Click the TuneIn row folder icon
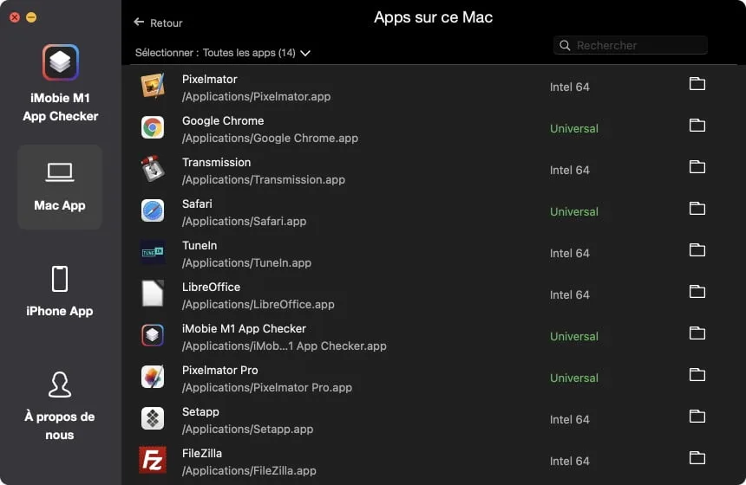This screenshot has width=746, height=485. [697, 250]
